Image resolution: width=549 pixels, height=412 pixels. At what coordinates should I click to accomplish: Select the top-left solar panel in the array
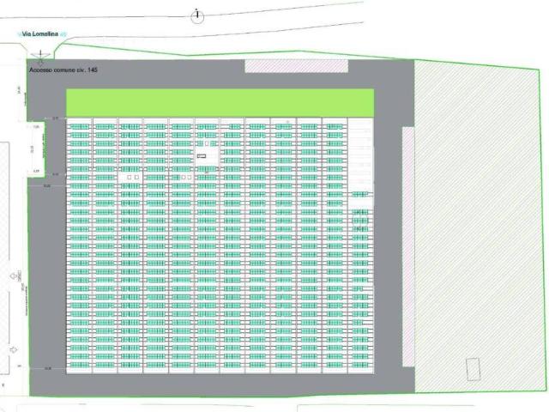coord(79,126)
